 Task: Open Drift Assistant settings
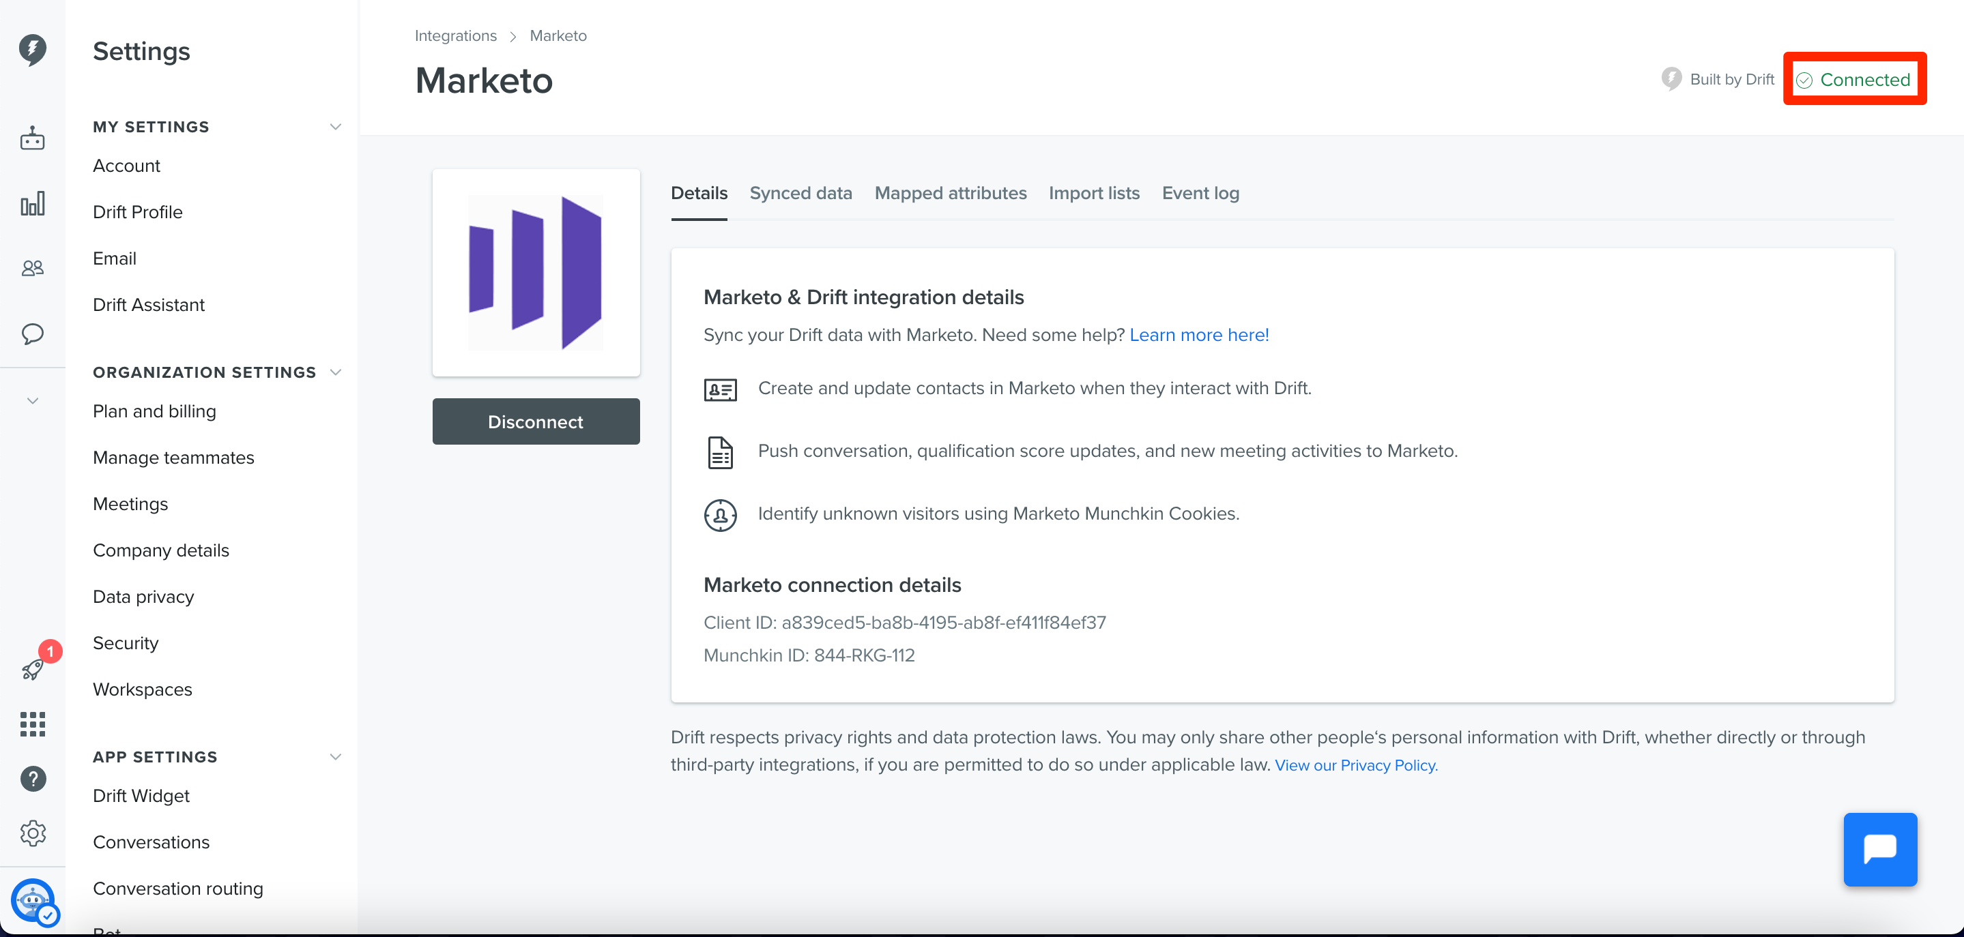click(149, 305)
